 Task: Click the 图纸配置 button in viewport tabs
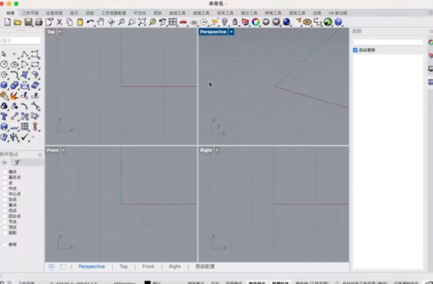[205, 266]
